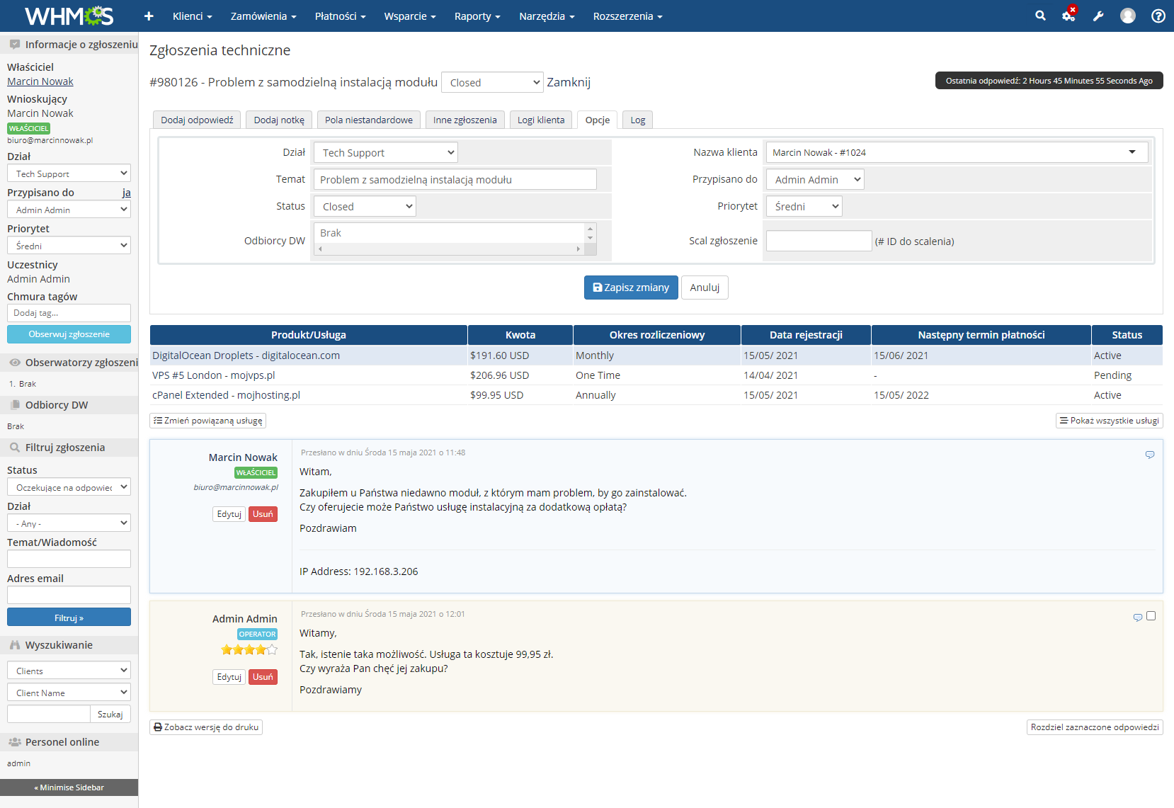Click the plus shortcut icon in navbar

click(x=149, y=16)
